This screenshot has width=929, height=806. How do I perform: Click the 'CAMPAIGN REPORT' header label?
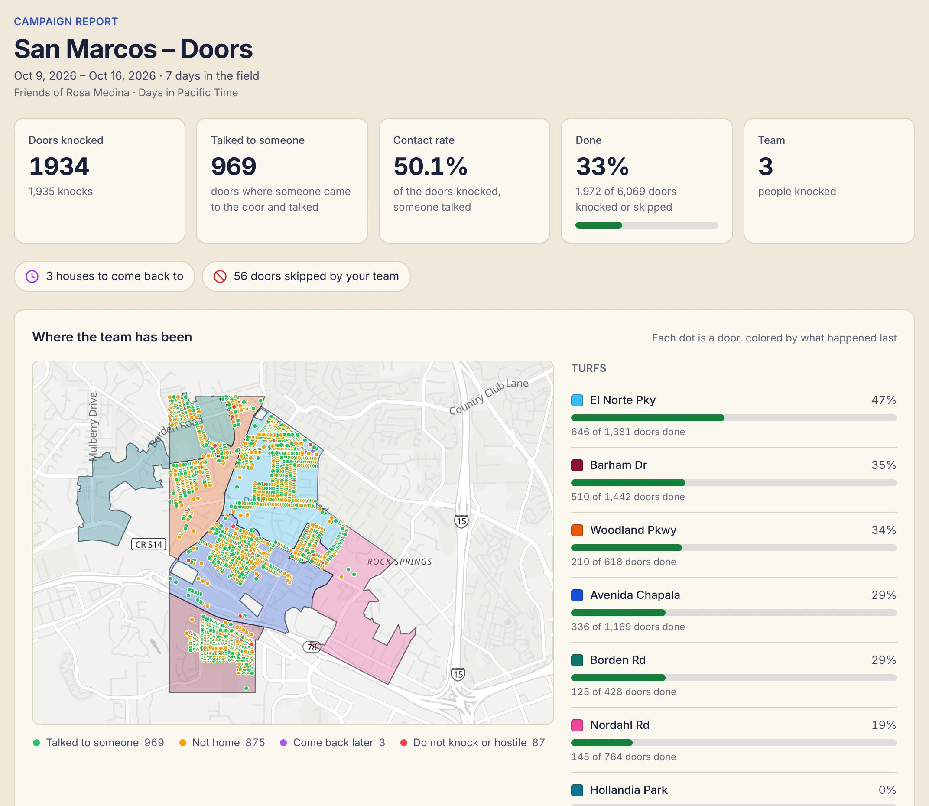[x=66, y=22]
